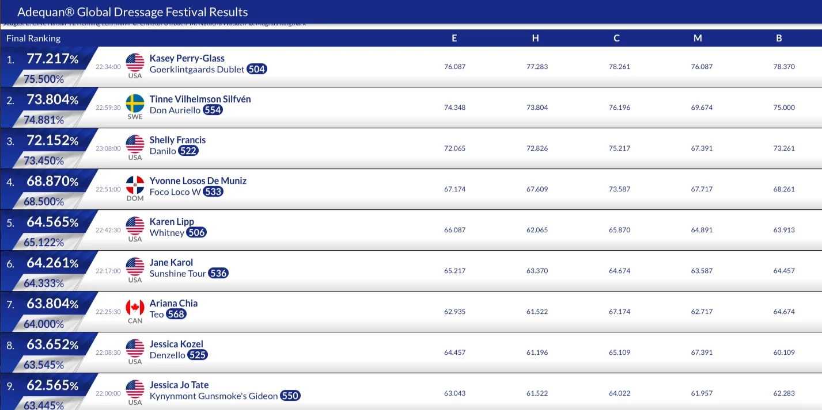Click the Adequan Global Dressage Festival Results title
The height and width of the screenshot is (410, 822).
tap(132, 12)
